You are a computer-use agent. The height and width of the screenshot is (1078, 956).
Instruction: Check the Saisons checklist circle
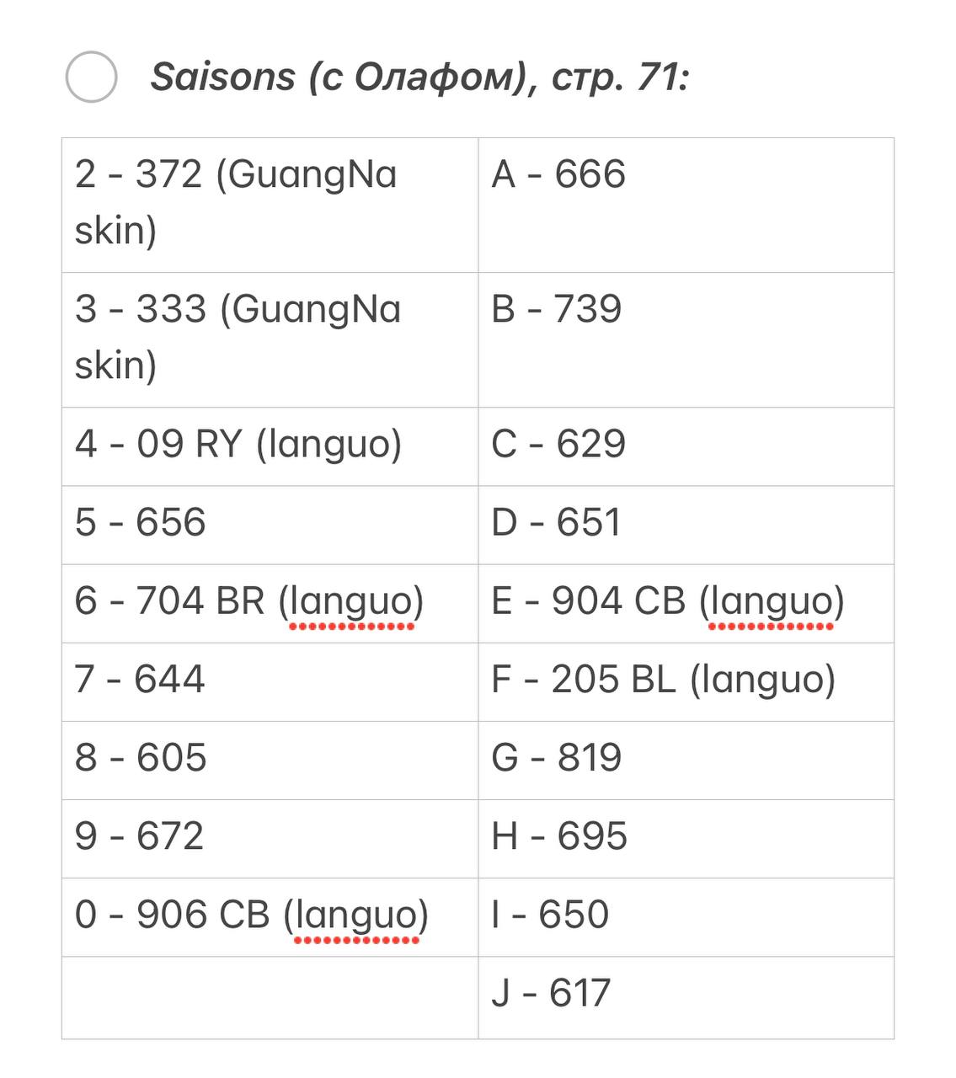click(x=91, y=77)
